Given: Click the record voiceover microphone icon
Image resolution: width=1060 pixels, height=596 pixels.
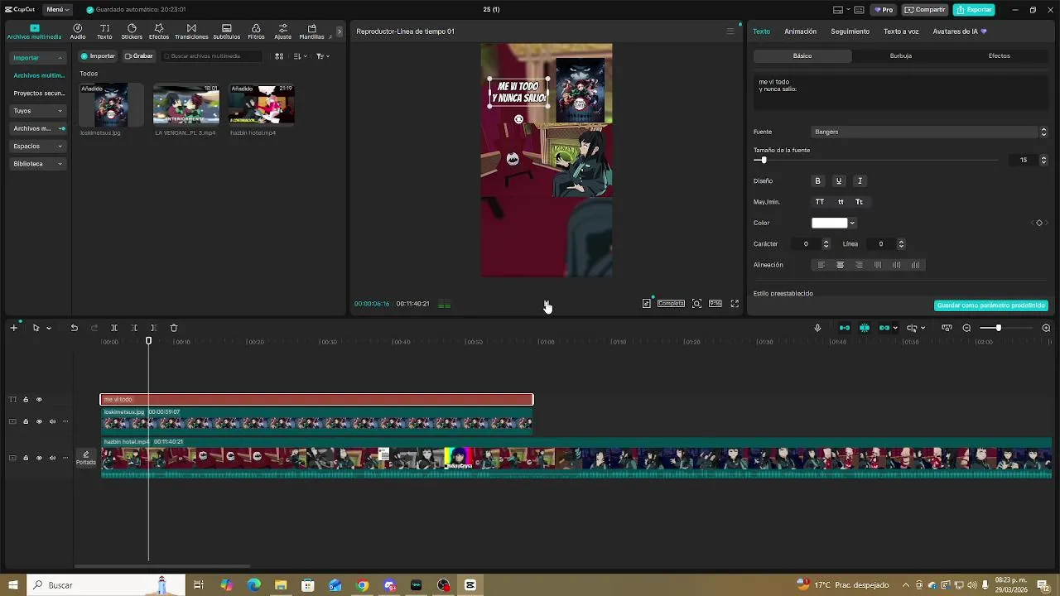Looking at the screenshot, I should (x=817, y=328).
